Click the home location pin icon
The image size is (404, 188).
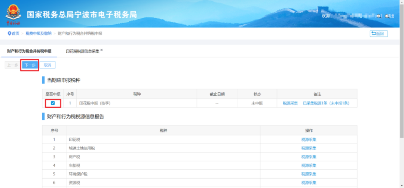coord(9,34)
